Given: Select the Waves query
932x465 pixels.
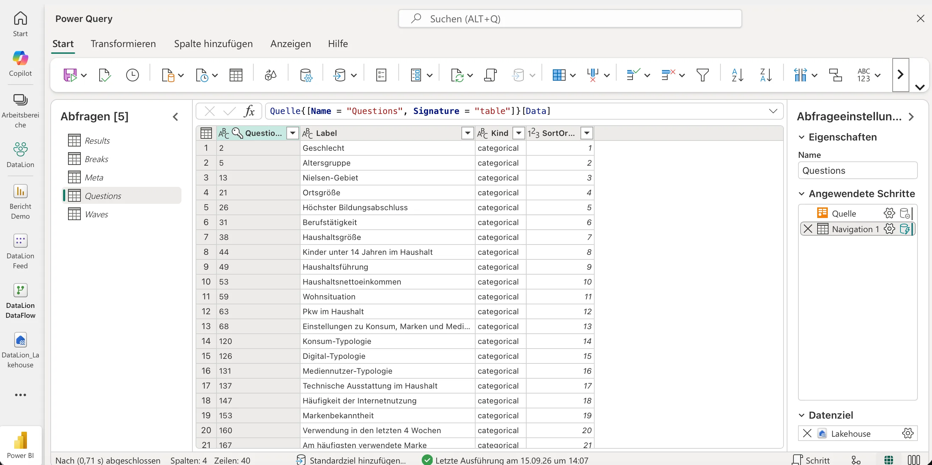Looking at the screenshot, I should pos(122,214).
